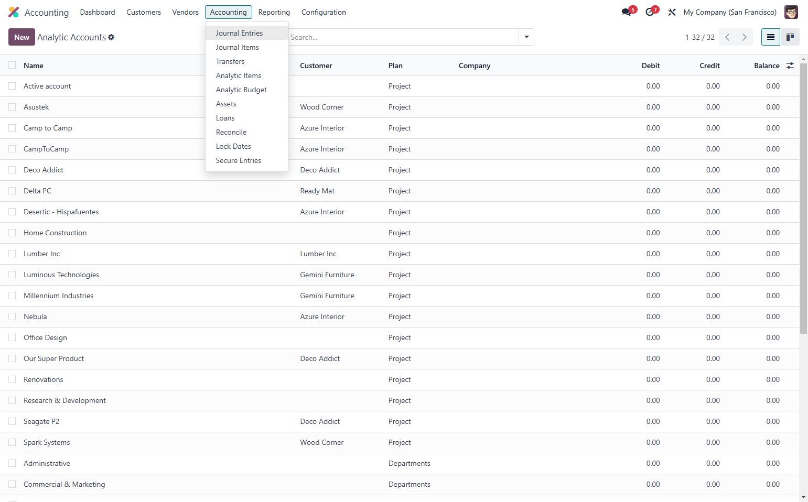
Task: Select Assets menu entry
Action: (247, 104)
